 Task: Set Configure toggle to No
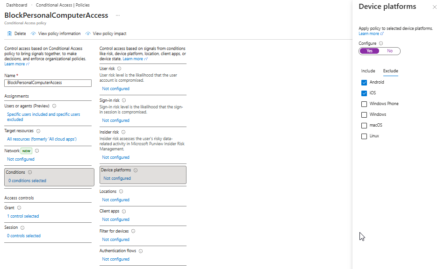coord(390,51)
